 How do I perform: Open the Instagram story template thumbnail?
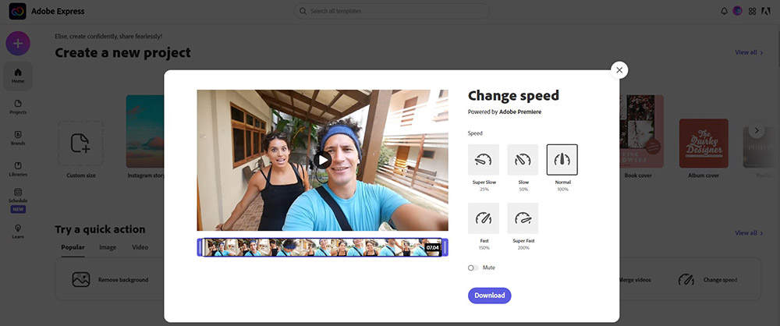[x=145, y=131]
